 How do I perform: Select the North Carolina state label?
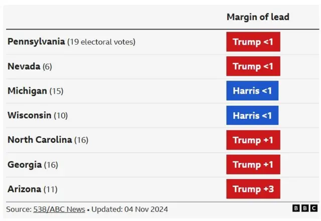pos(40,140)
